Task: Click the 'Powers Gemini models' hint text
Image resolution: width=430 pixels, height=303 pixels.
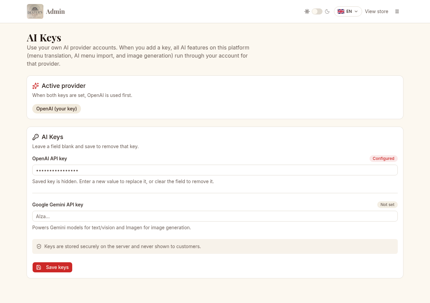Action: 112,228
